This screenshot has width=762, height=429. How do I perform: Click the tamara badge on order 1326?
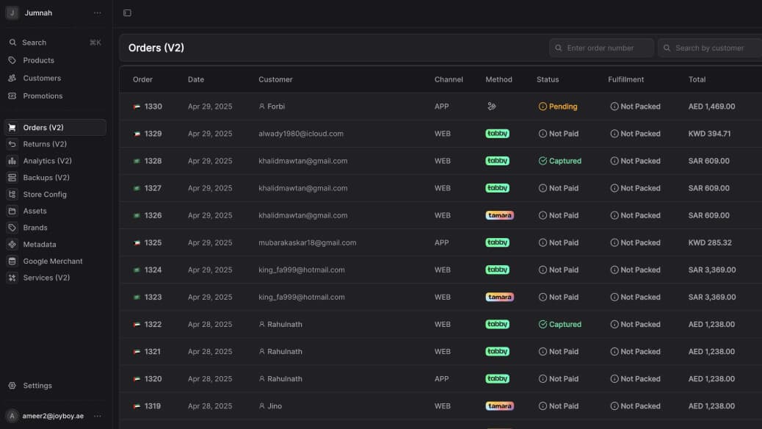[x=499, y=215]
